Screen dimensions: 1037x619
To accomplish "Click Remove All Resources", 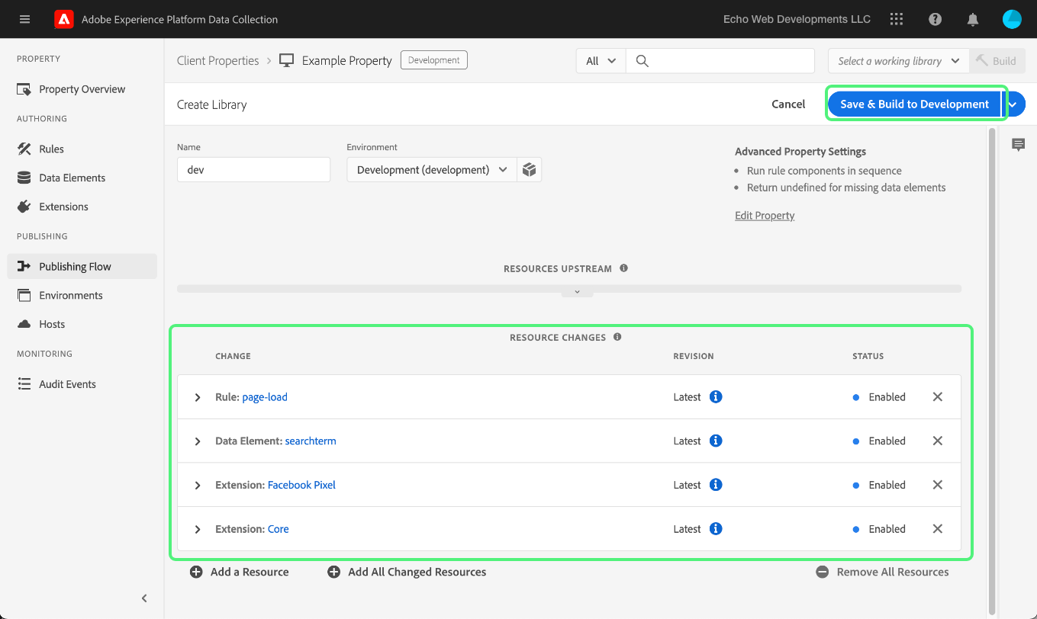I will click(882, 572).
